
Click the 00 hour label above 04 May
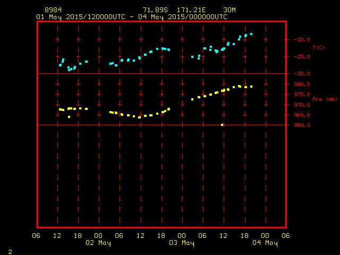click(x=265, y=236)
